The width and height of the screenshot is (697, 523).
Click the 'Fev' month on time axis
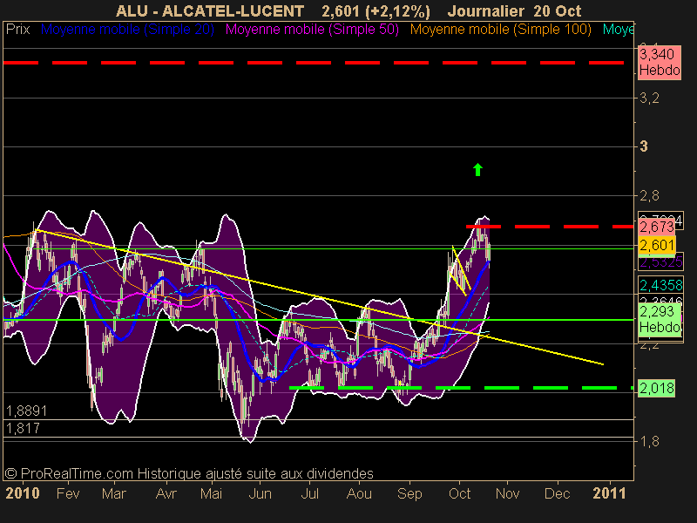click(68, 493)
